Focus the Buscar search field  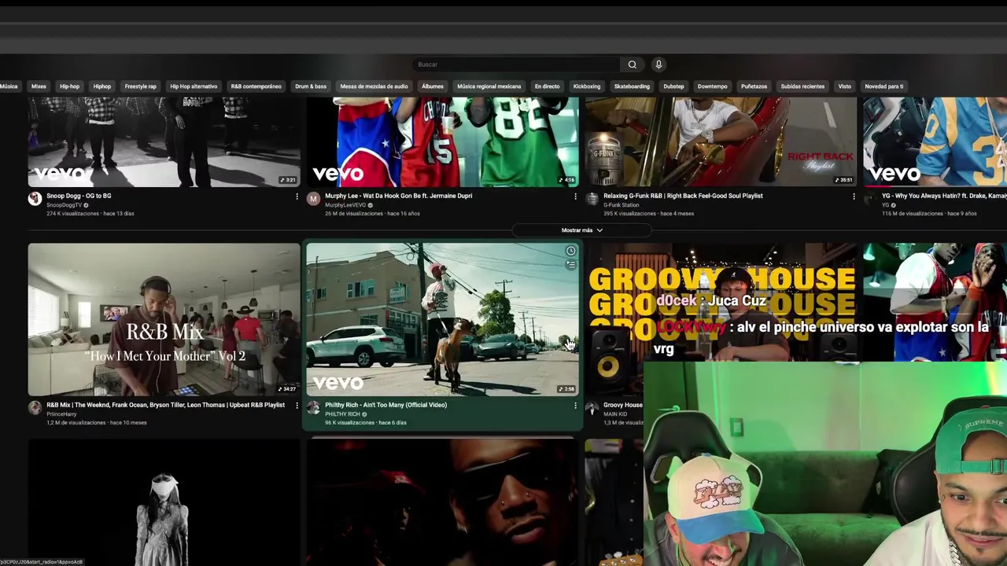[516, 64]
